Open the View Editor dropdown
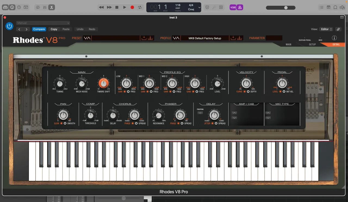 click(326, 29)
